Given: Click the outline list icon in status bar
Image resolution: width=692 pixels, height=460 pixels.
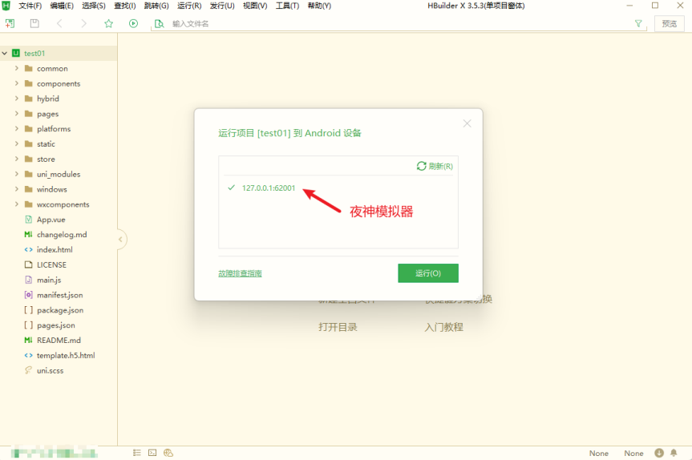Looking at the screenshot, I should [x=137, y=453].
